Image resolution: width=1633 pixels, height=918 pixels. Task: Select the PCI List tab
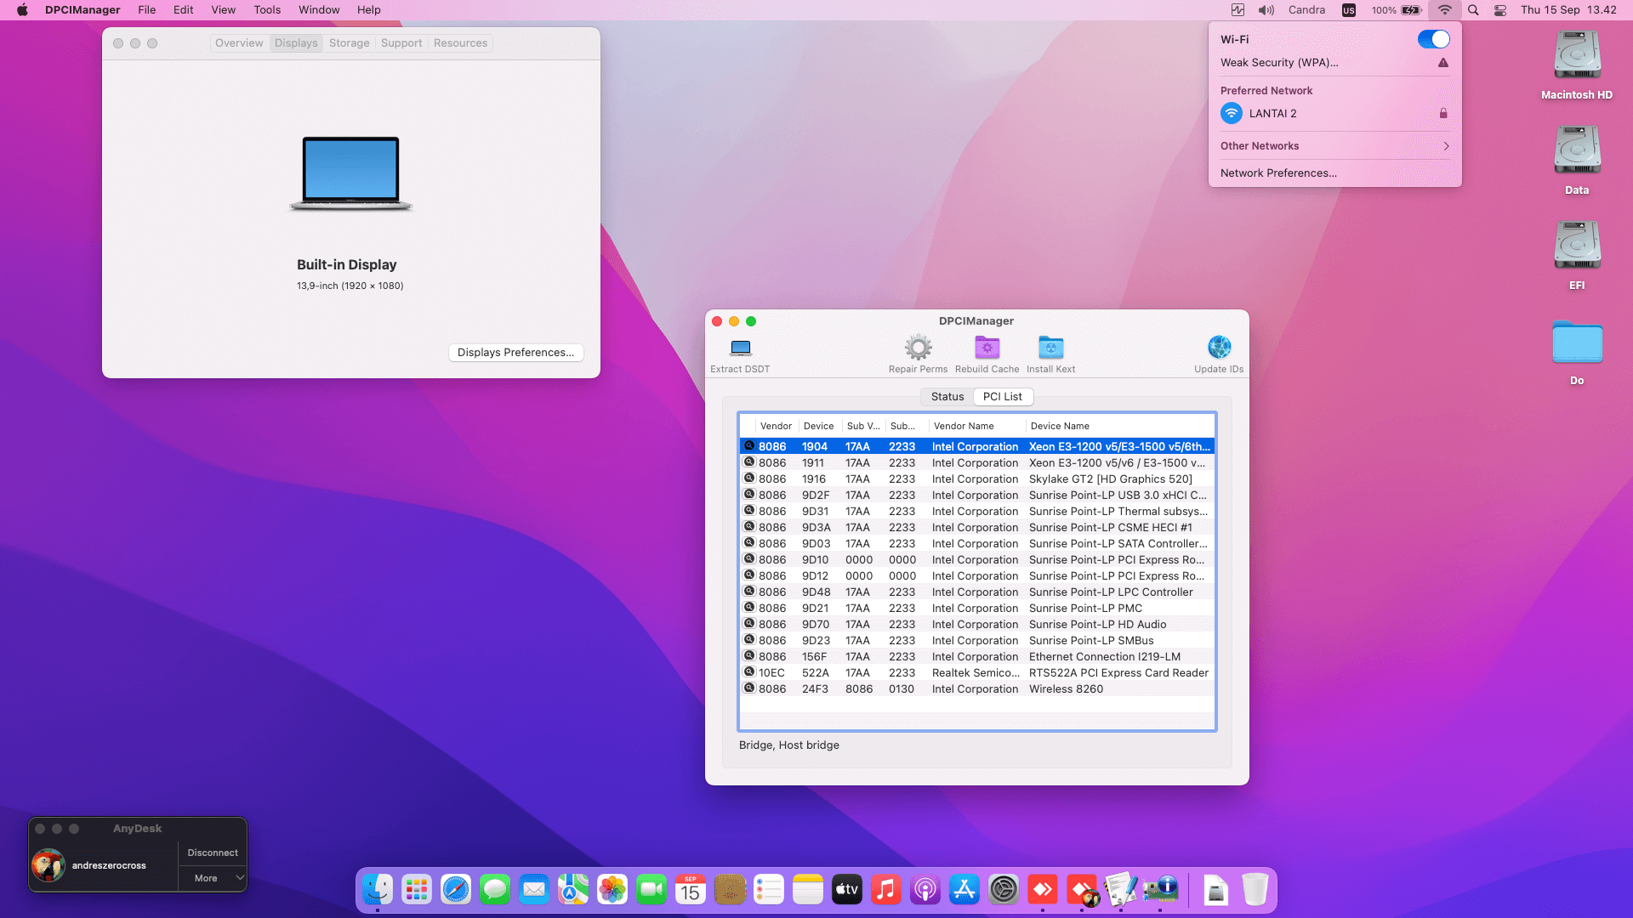[1003, 397]
